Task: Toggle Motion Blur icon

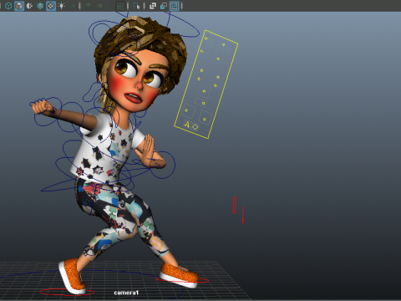Action: (x=99, y=6)
